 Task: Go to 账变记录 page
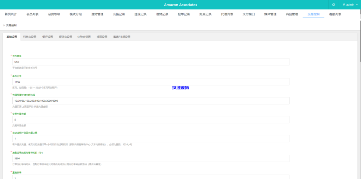coord(206,14)
